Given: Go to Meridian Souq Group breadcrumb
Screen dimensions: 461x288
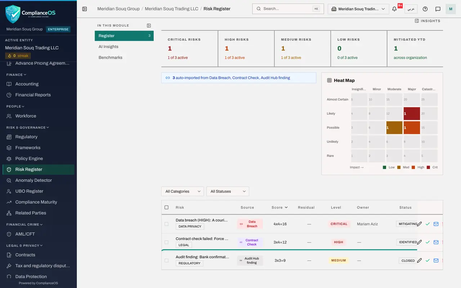Looking at the screenshot, I should (118, 9).
